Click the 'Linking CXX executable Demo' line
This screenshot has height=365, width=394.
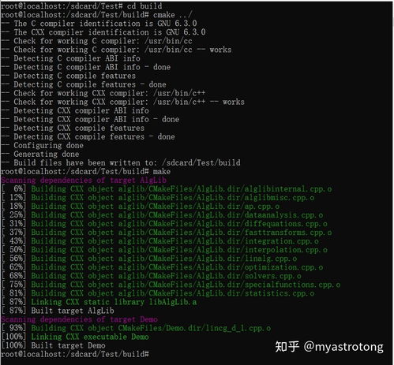tap(75, 337)
